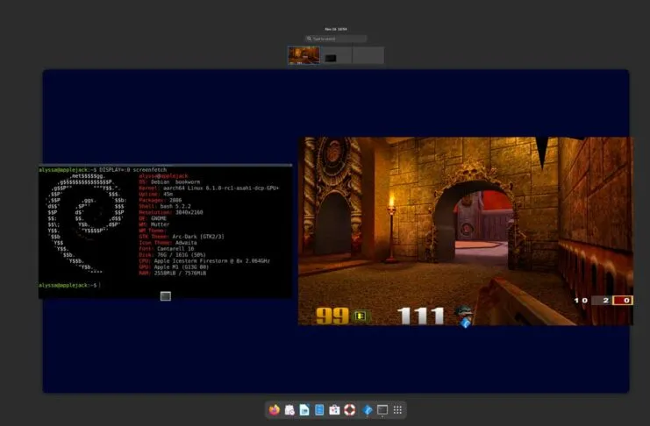Open LibreOffice Writer from the dock

(x=304, y=409)
